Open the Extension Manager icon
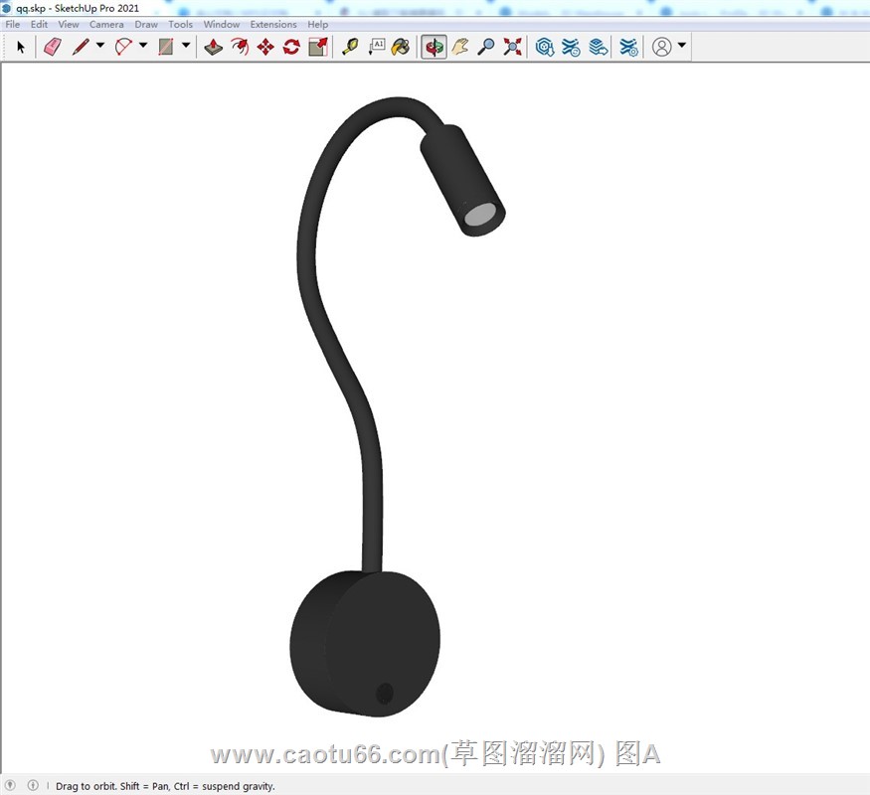This screenshot has width=870, height=795. tap(628, 47)
